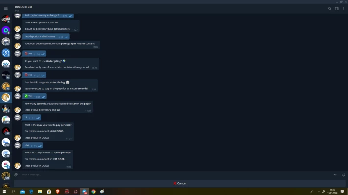Open the chat with 1287 unread badge

(x=6, y=120)
